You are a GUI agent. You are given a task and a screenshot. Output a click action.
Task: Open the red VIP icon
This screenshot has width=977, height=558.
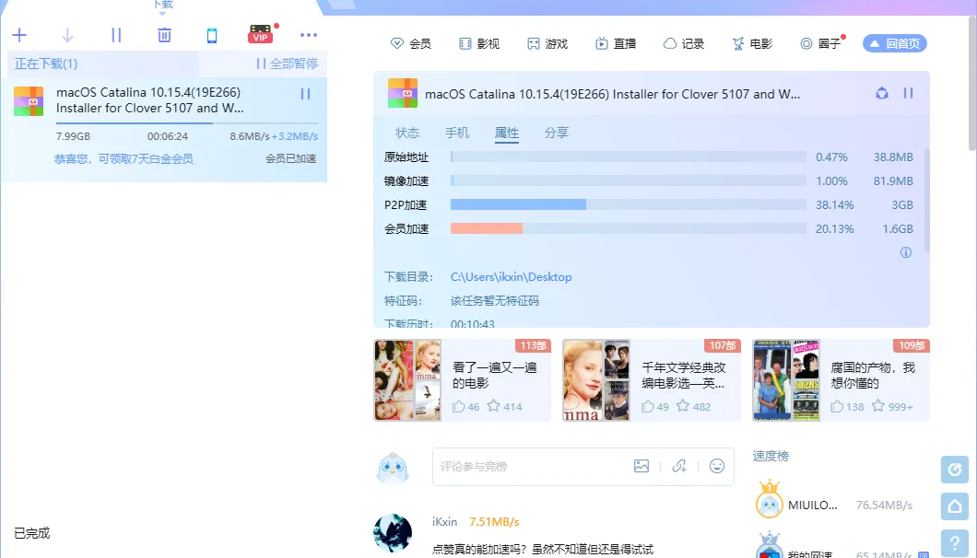pyautogui.click(x=261, y=34)
